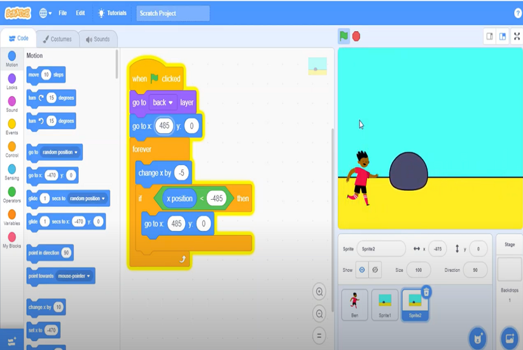The height and width of the screenshot is (350, 523).
Task: Show the sprite using eye toggle
Action: pyautogui.click(x=362, y=270)
